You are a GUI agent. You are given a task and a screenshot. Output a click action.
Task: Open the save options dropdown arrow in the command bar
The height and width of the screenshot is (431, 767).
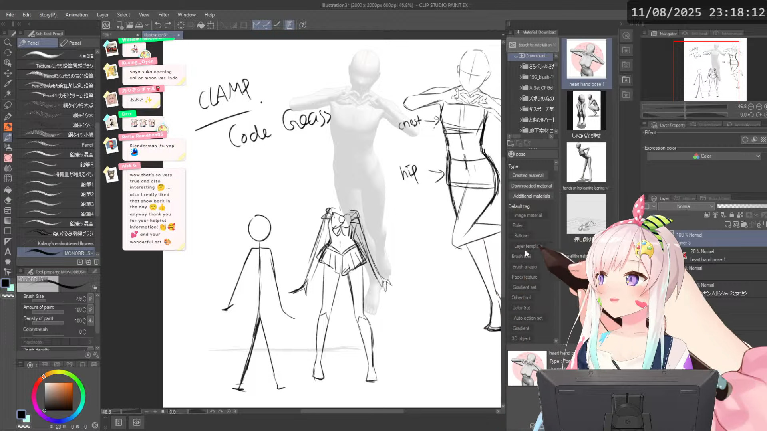(147, 25)
